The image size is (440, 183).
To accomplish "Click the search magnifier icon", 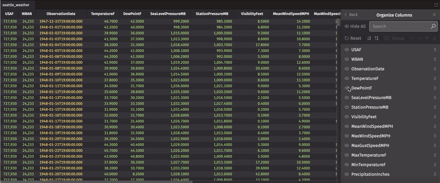I will point(433,27).
